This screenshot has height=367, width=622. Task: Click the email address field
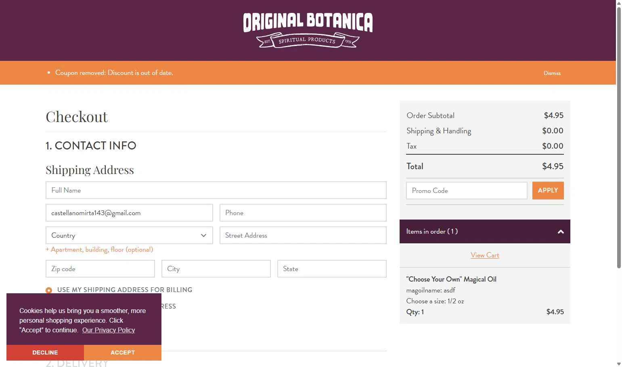click(129, 213)
